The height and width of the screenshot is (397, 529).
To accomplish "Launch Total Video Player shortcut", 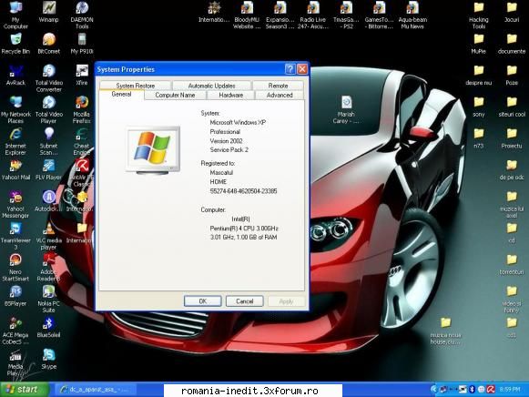I will 48,110.
